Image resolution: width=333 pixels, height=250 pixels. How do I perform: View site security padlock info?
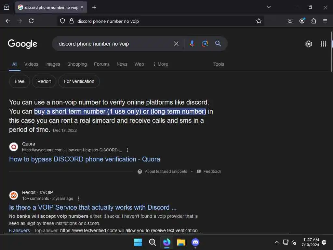click(72, 21)
